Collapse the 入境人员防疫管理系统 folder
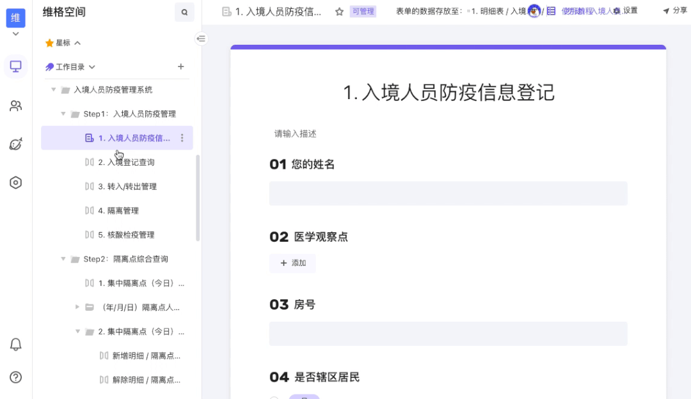Image resolution: width=691 pixels, height=399 pixels. tap(54, 90)
